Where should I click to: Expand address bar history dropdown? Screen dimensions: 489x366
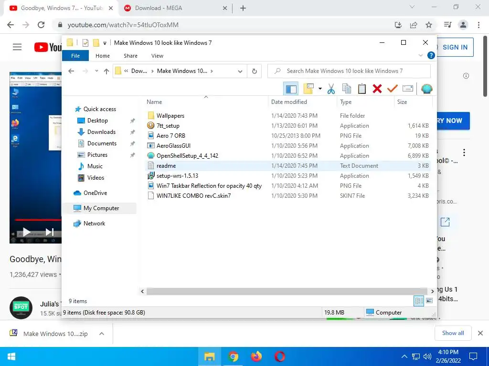point(240,71)
